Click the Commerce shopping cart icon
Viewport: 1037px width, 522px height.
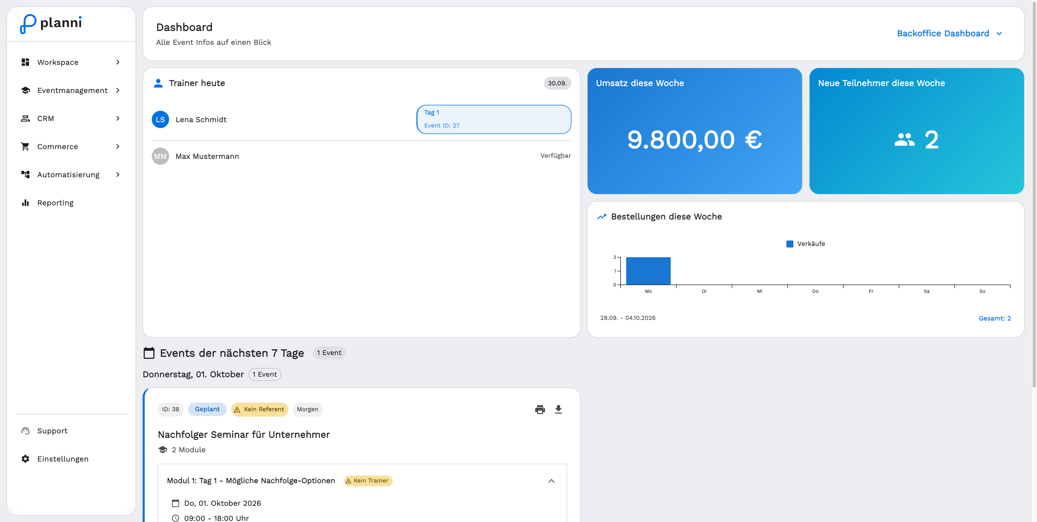coord(25,147)
